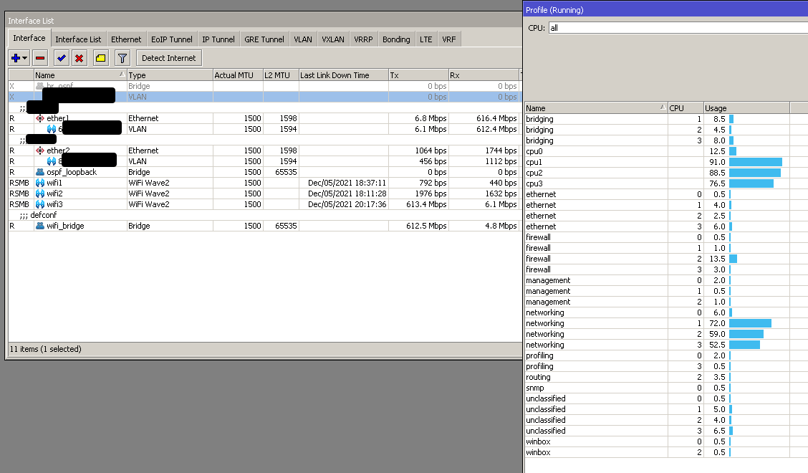Image resolution: width=808 pixels, height=473 pixels.
Task: Sort by the Type column header
Action: [170, 75]
